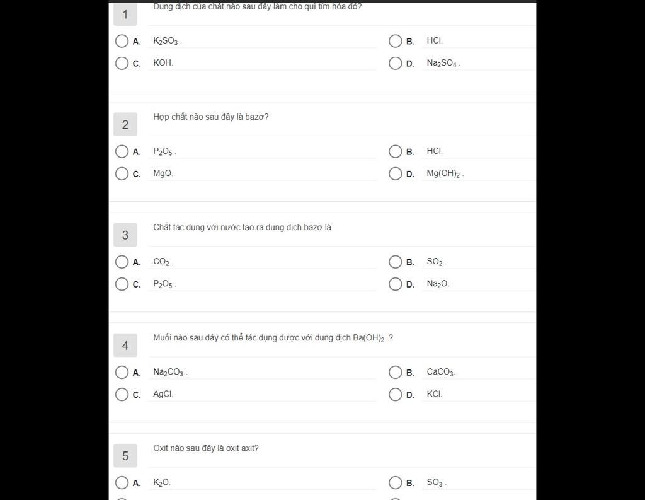Choose answer A Na₂CO₃ for question 4
645x500 pixels.
(122, 373)
